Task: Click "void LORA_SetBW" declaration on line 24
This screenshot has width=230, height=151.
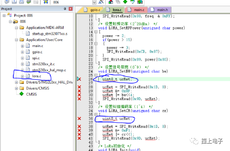Action: point(133,71)
